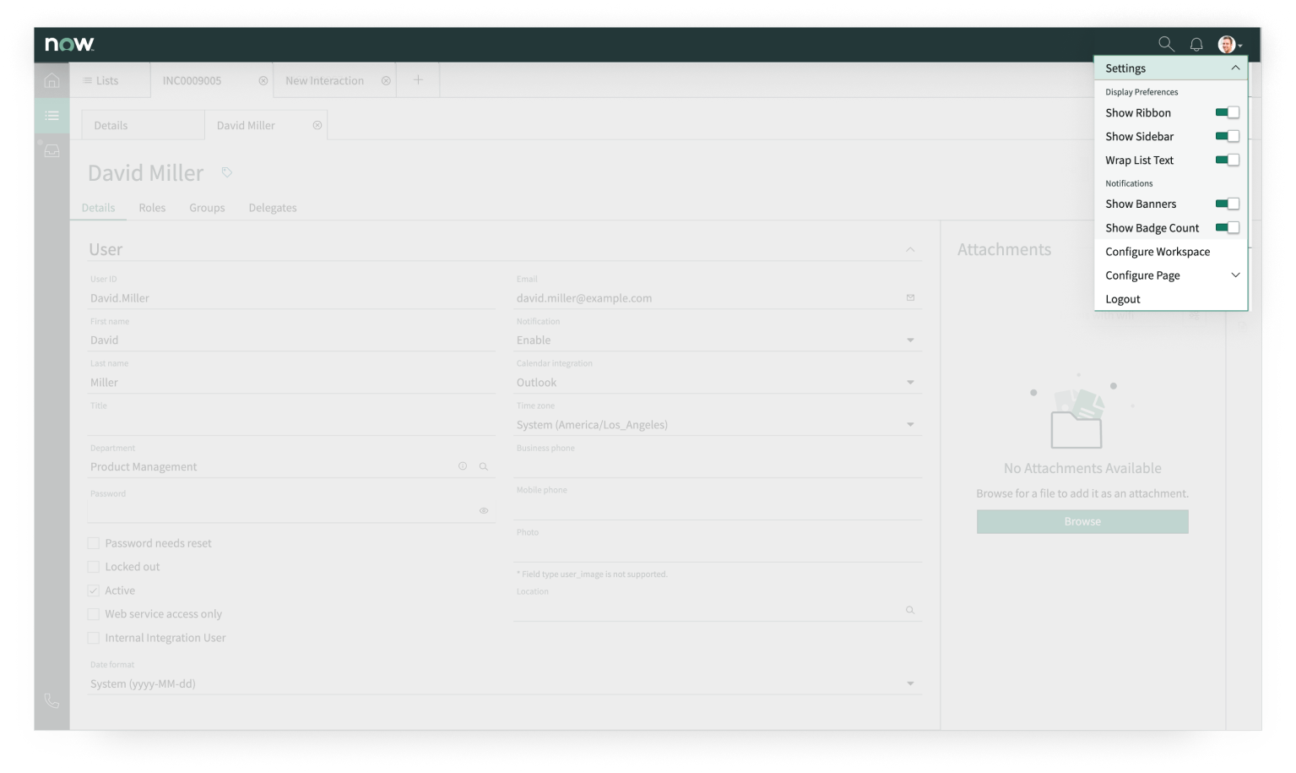Click the Mobile phone field
This screenshot has width=1296, height=773.
click(x=717, y=509)
